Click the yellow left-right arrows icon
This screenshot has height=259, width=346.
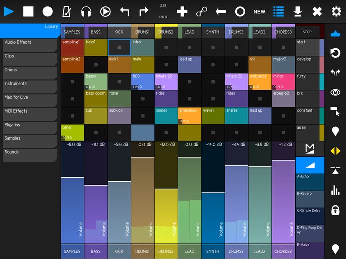(335, 151)
